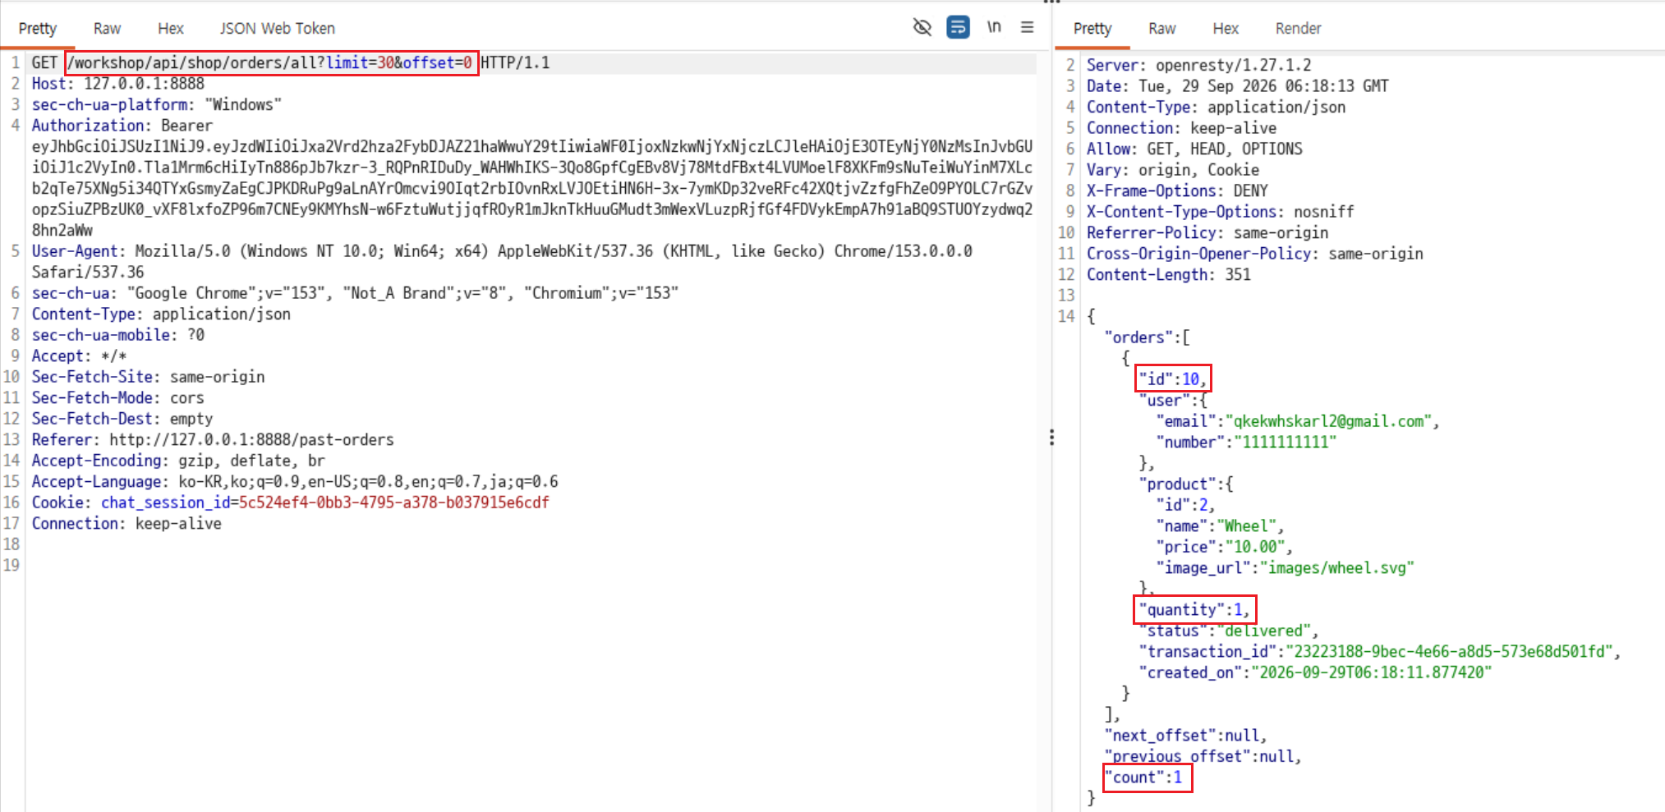
Task: Click the Sec-Fetch-Mode: cors header
Action: coord(117,398)
